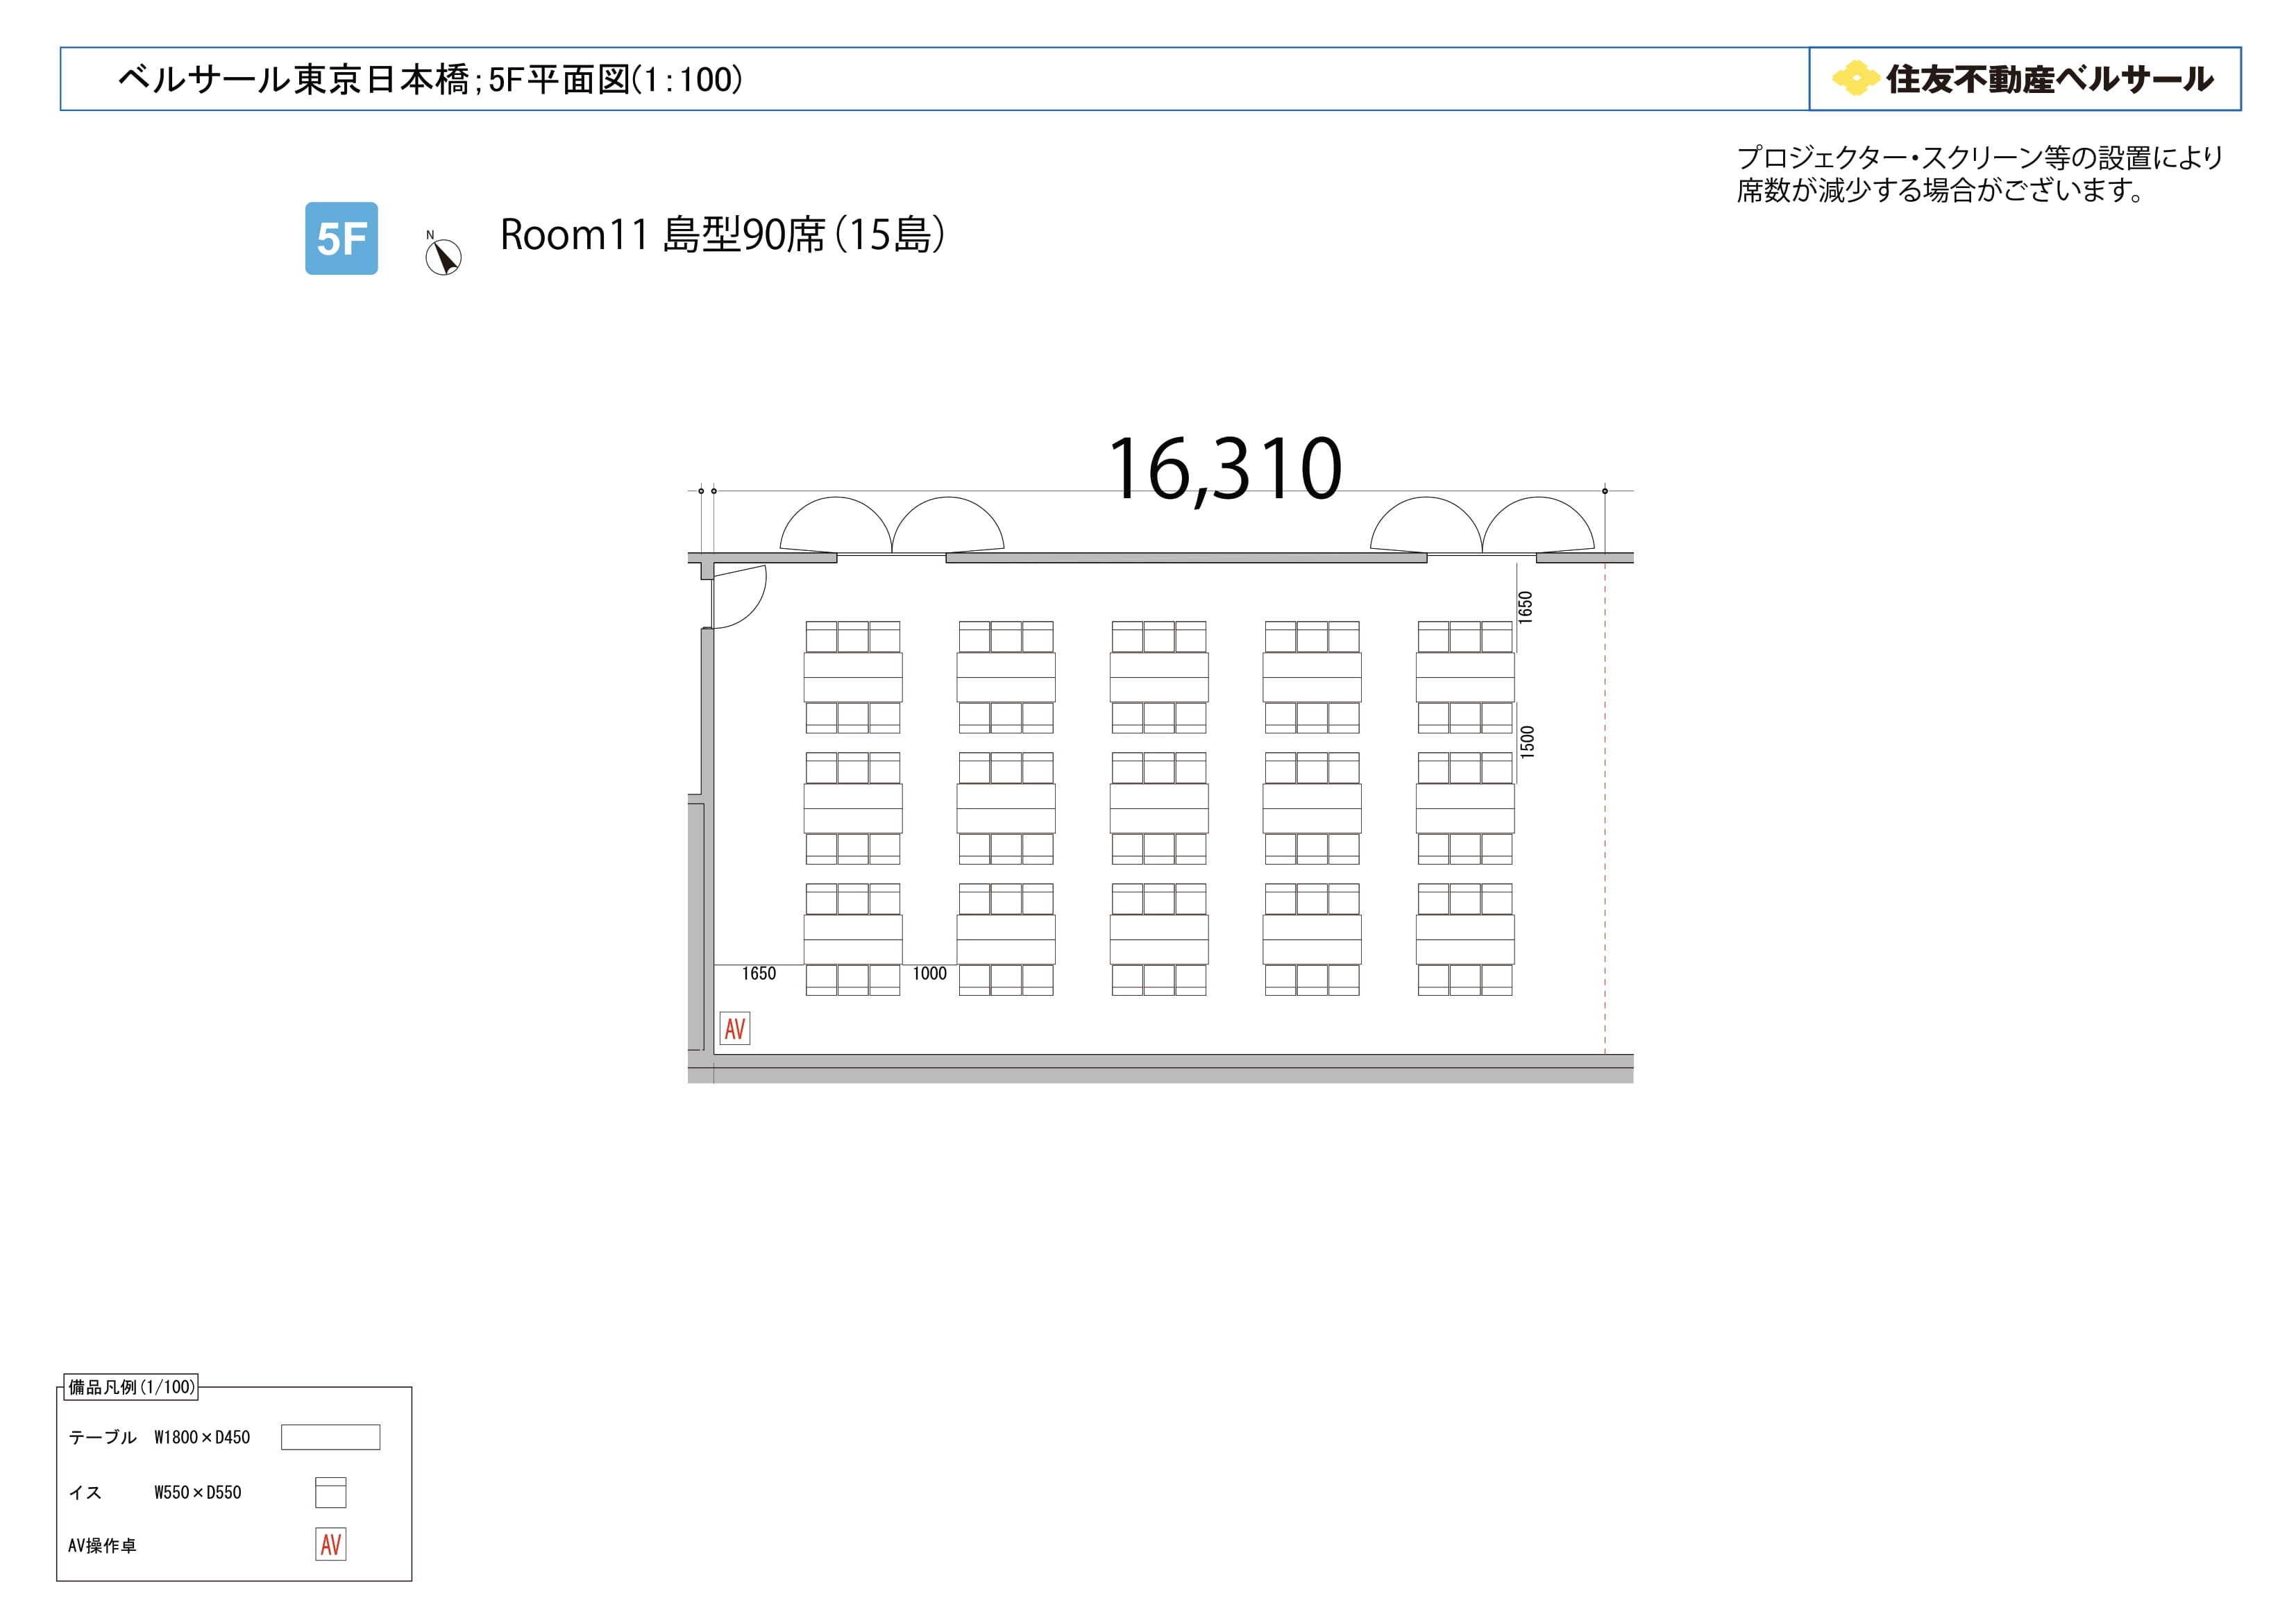Click the table rectangle in the legend
The width and height of the screenshot is (2296, 1623).
(331, 1437)
